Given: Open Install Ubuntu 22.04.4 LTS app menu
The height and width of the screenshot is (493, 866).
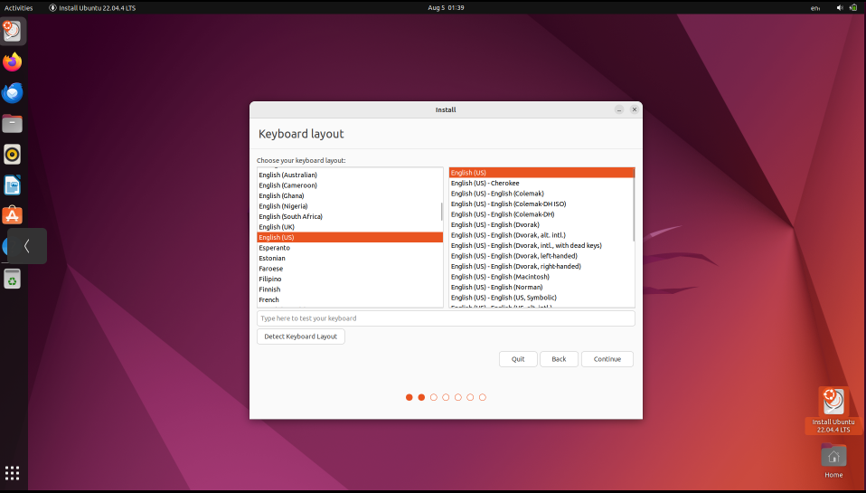Looking at the screenshot, I should 92,8.
